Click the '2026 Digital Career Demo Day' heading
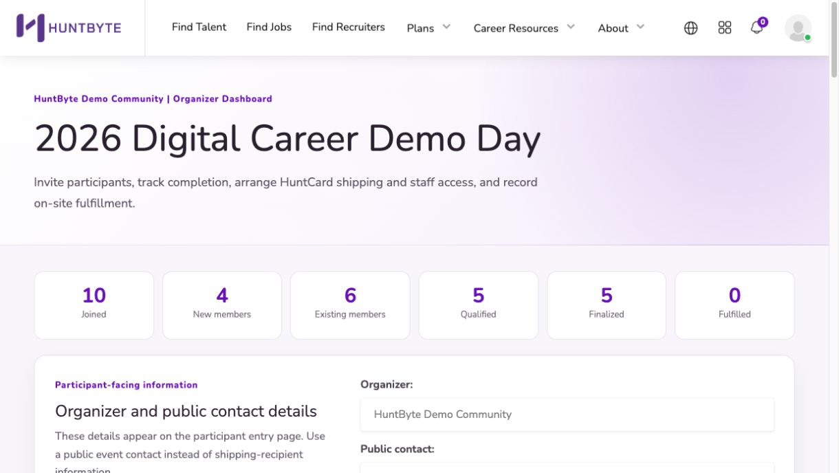The height and width of the screenshot is (473, 839). tap(287, 140)
